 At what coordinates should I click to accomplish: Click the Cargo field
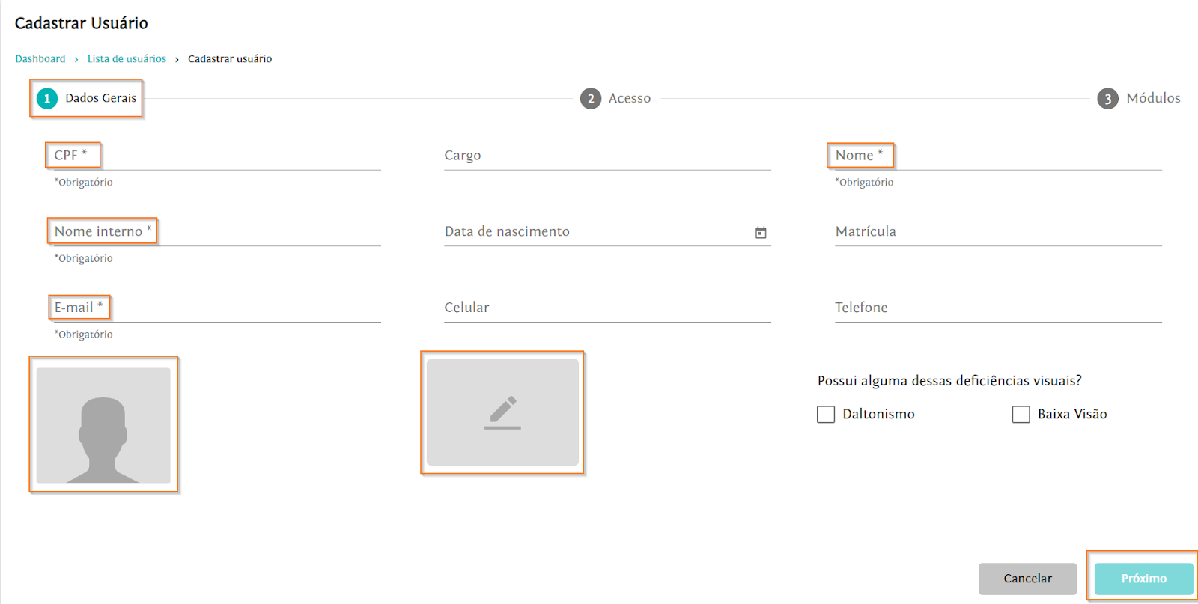607,156
